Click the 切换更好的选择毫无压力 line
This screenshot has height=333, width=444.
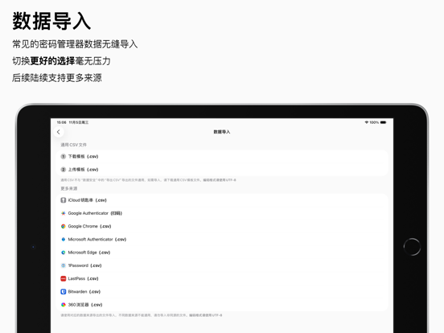tap(61, 61)
